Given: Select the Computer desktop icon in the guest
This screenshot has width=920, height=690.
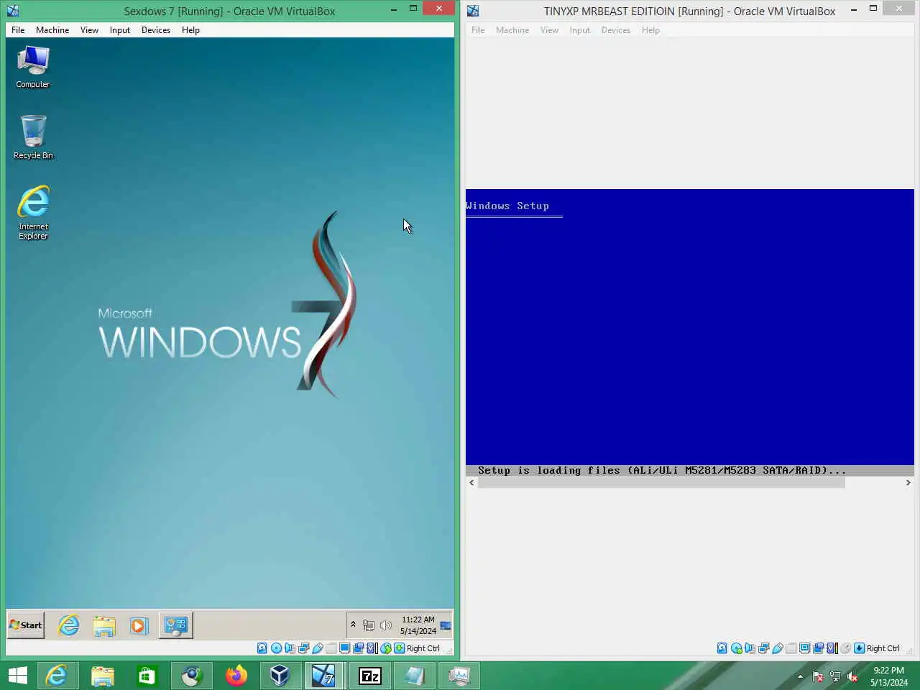Looking at the screenshot, I should click(33, 67).
